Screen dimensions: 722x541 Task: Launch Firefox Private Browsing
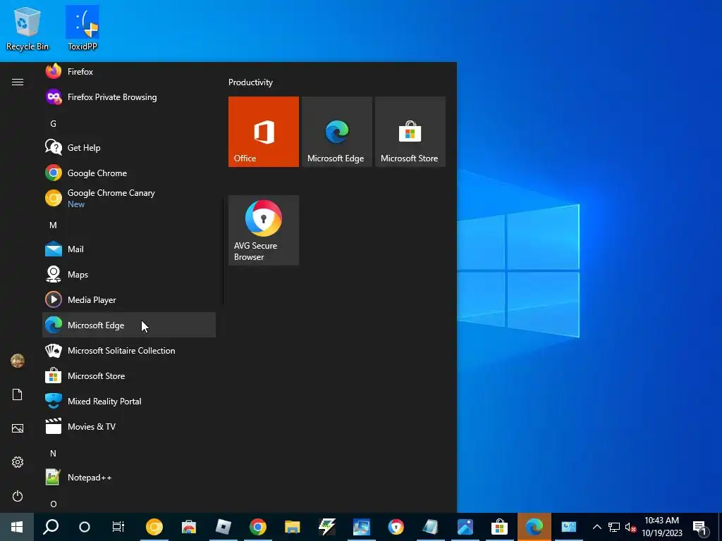coord(129,97)
